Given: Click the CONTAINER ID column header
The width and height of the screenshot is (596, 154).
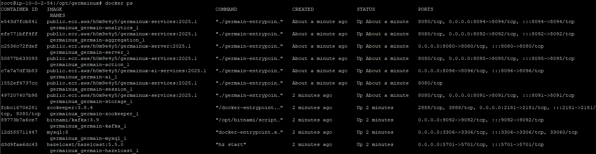Looking at the screenshot, I should [19, 9].
